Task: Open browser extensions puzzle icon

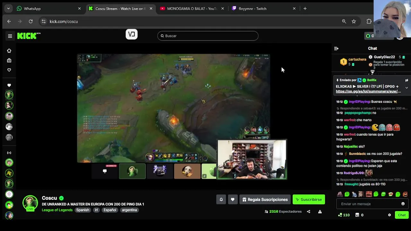Action: [369, 21]
